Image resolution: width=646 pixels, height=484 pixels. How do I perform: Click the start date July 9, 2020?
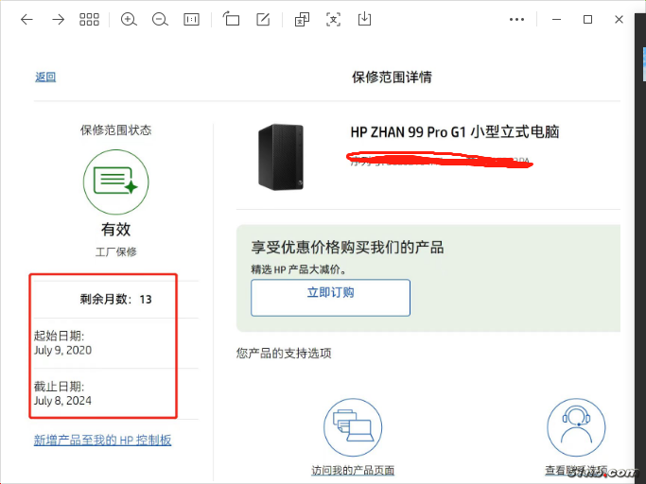coord(62,350)
